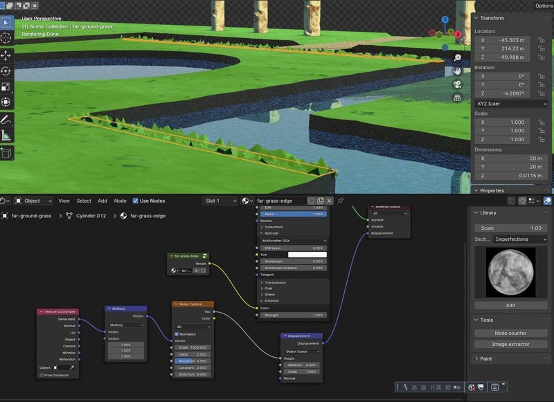Click the IME tool palette icon
Screen dimensions: 554x402
tap(481, 387)
